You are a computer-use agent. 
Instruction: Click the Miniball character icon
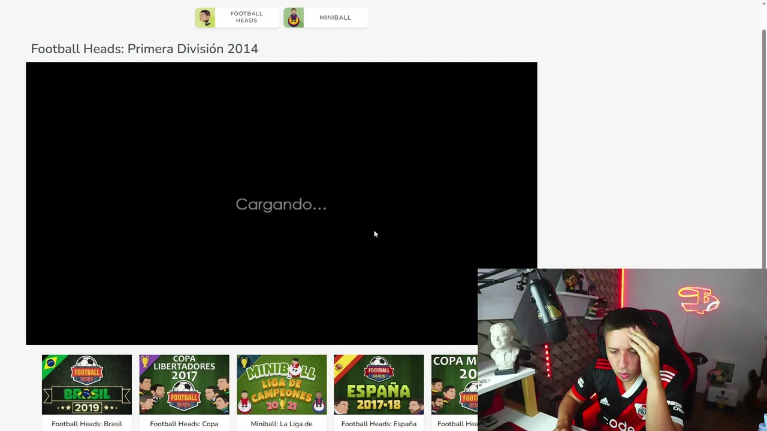click(x=294, y=17)
